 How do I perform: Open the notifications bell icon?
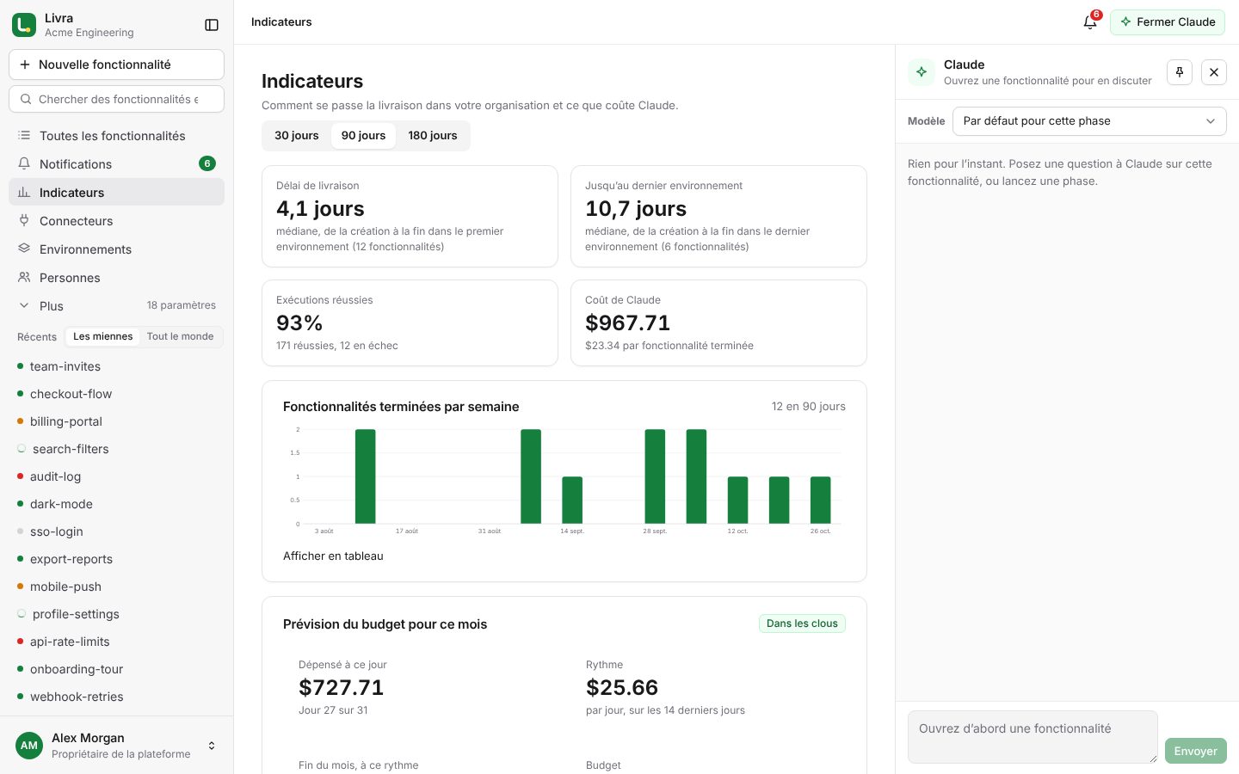[1090, 22]
